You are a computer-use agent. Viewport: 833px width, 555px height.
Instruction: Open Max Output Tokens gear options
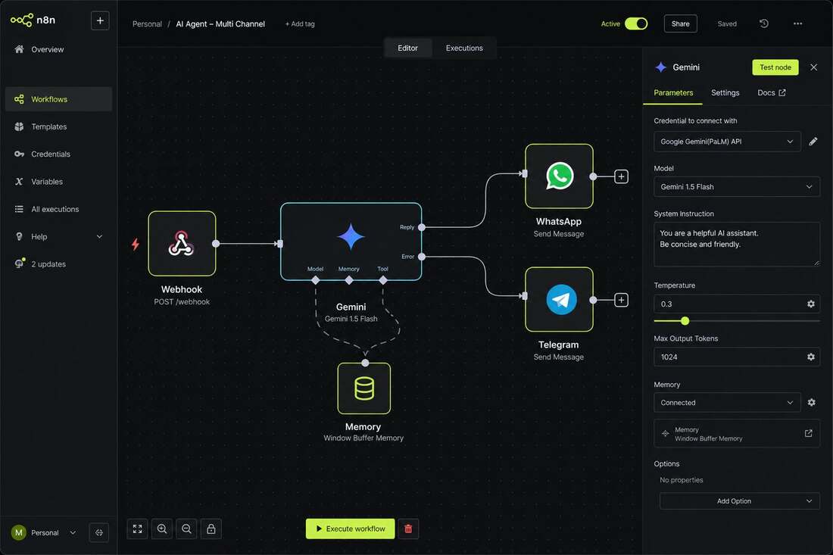click(x=811, y=357)
